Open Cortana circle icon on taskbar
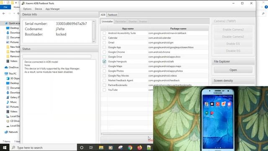The height and width of the screenshot is (151, 268). [x=82, y=147]
